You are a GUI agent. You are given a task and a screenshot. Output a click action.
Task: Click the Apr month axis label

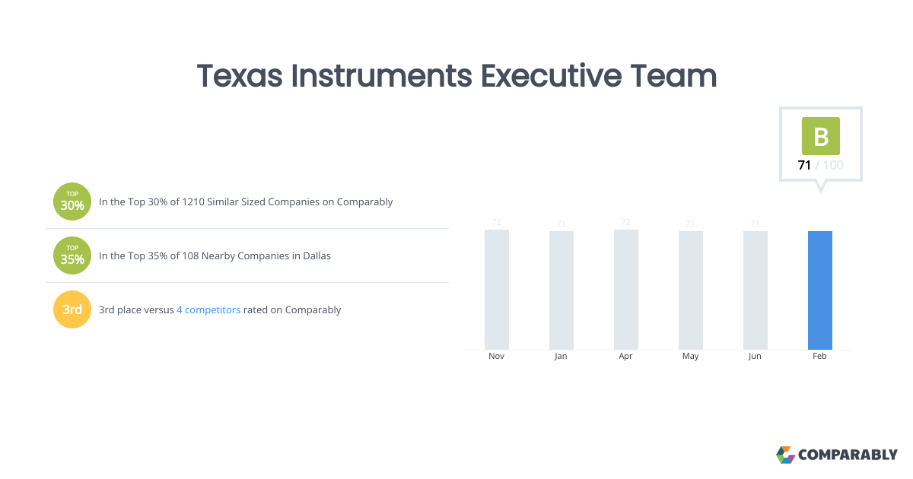(x=625, y=356)
